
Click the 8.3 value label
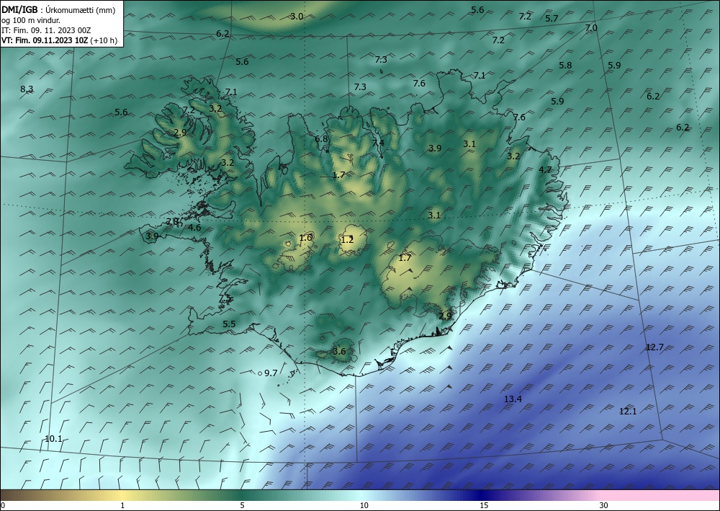click(27, 89)
